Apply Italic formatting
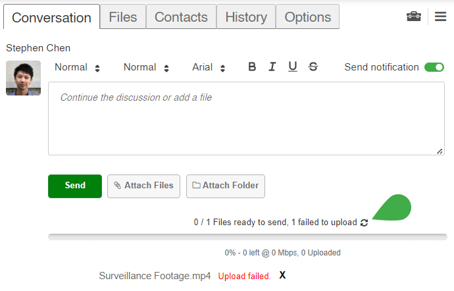 pyautogui.click(x=272, y=67)
